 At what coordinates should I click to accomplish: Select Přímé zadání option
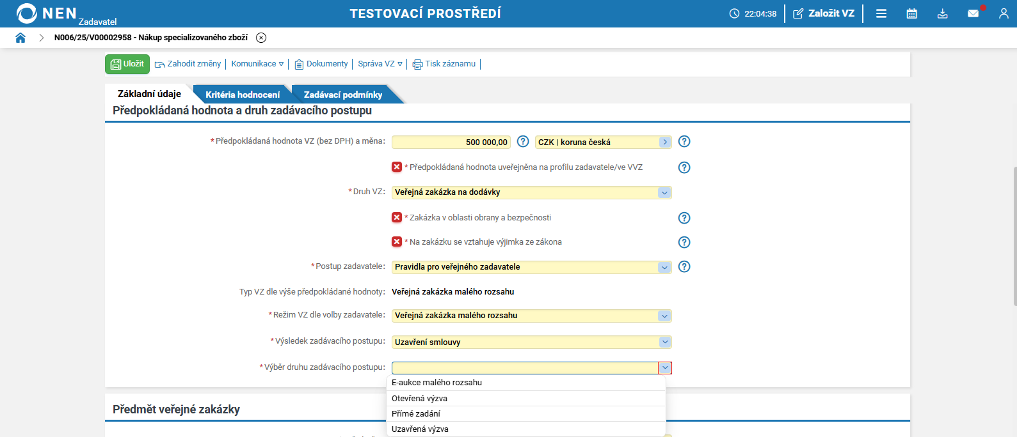click(x=526, y=413)
